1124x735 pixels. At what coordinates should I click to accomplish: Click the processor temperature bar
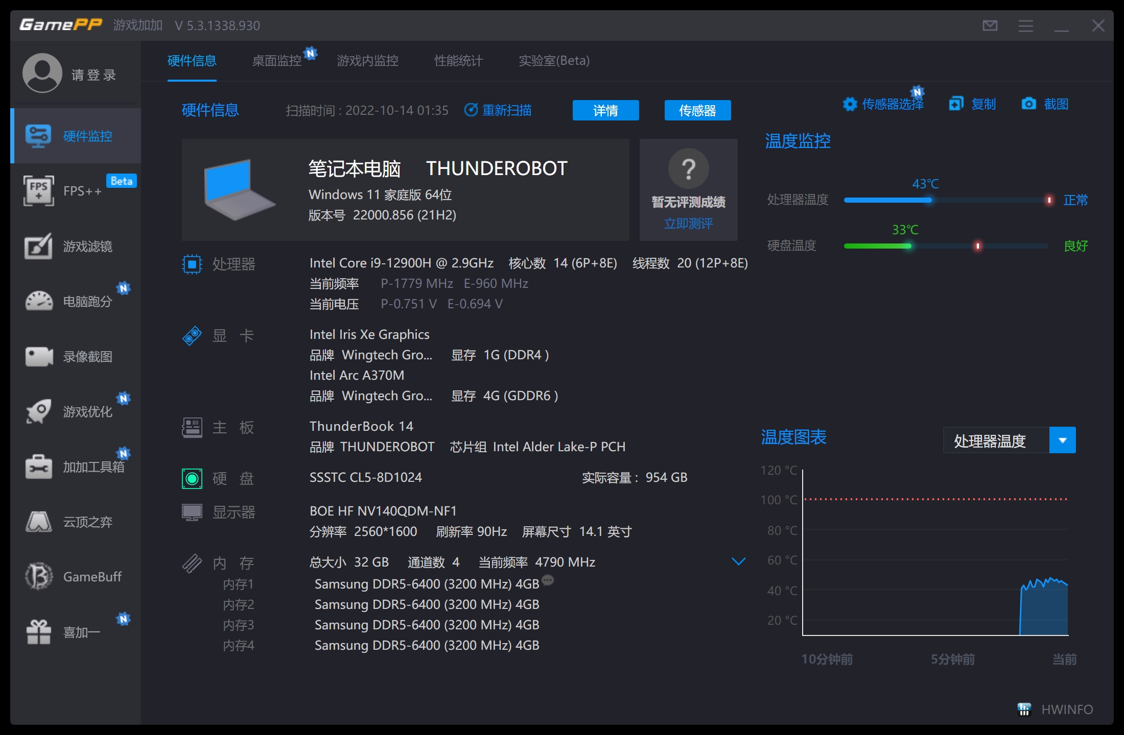(946, 200)
